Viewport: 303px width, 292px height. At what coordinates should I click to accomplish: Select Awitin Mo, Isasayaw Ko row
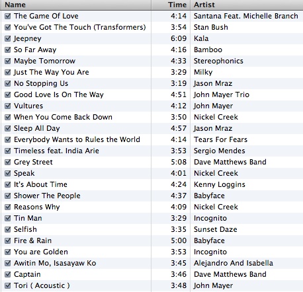pyautogui.click(x=152, y=263)
